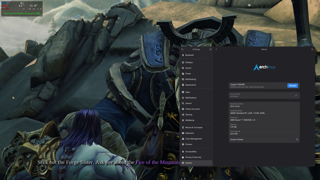Image resolution: width=320 pixels, height=180 pixels.
Task: Click the pencil icon to edit device name
Action: 296,95
